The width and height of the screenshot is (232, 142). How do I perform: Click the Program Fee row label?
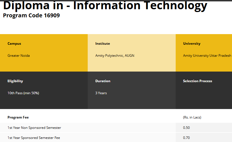point(18,117)
